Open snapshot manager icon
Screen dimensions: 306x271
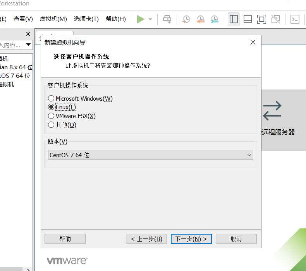tap(214, 19)
